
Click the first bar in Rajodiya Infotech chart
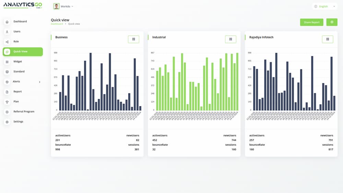254,88
